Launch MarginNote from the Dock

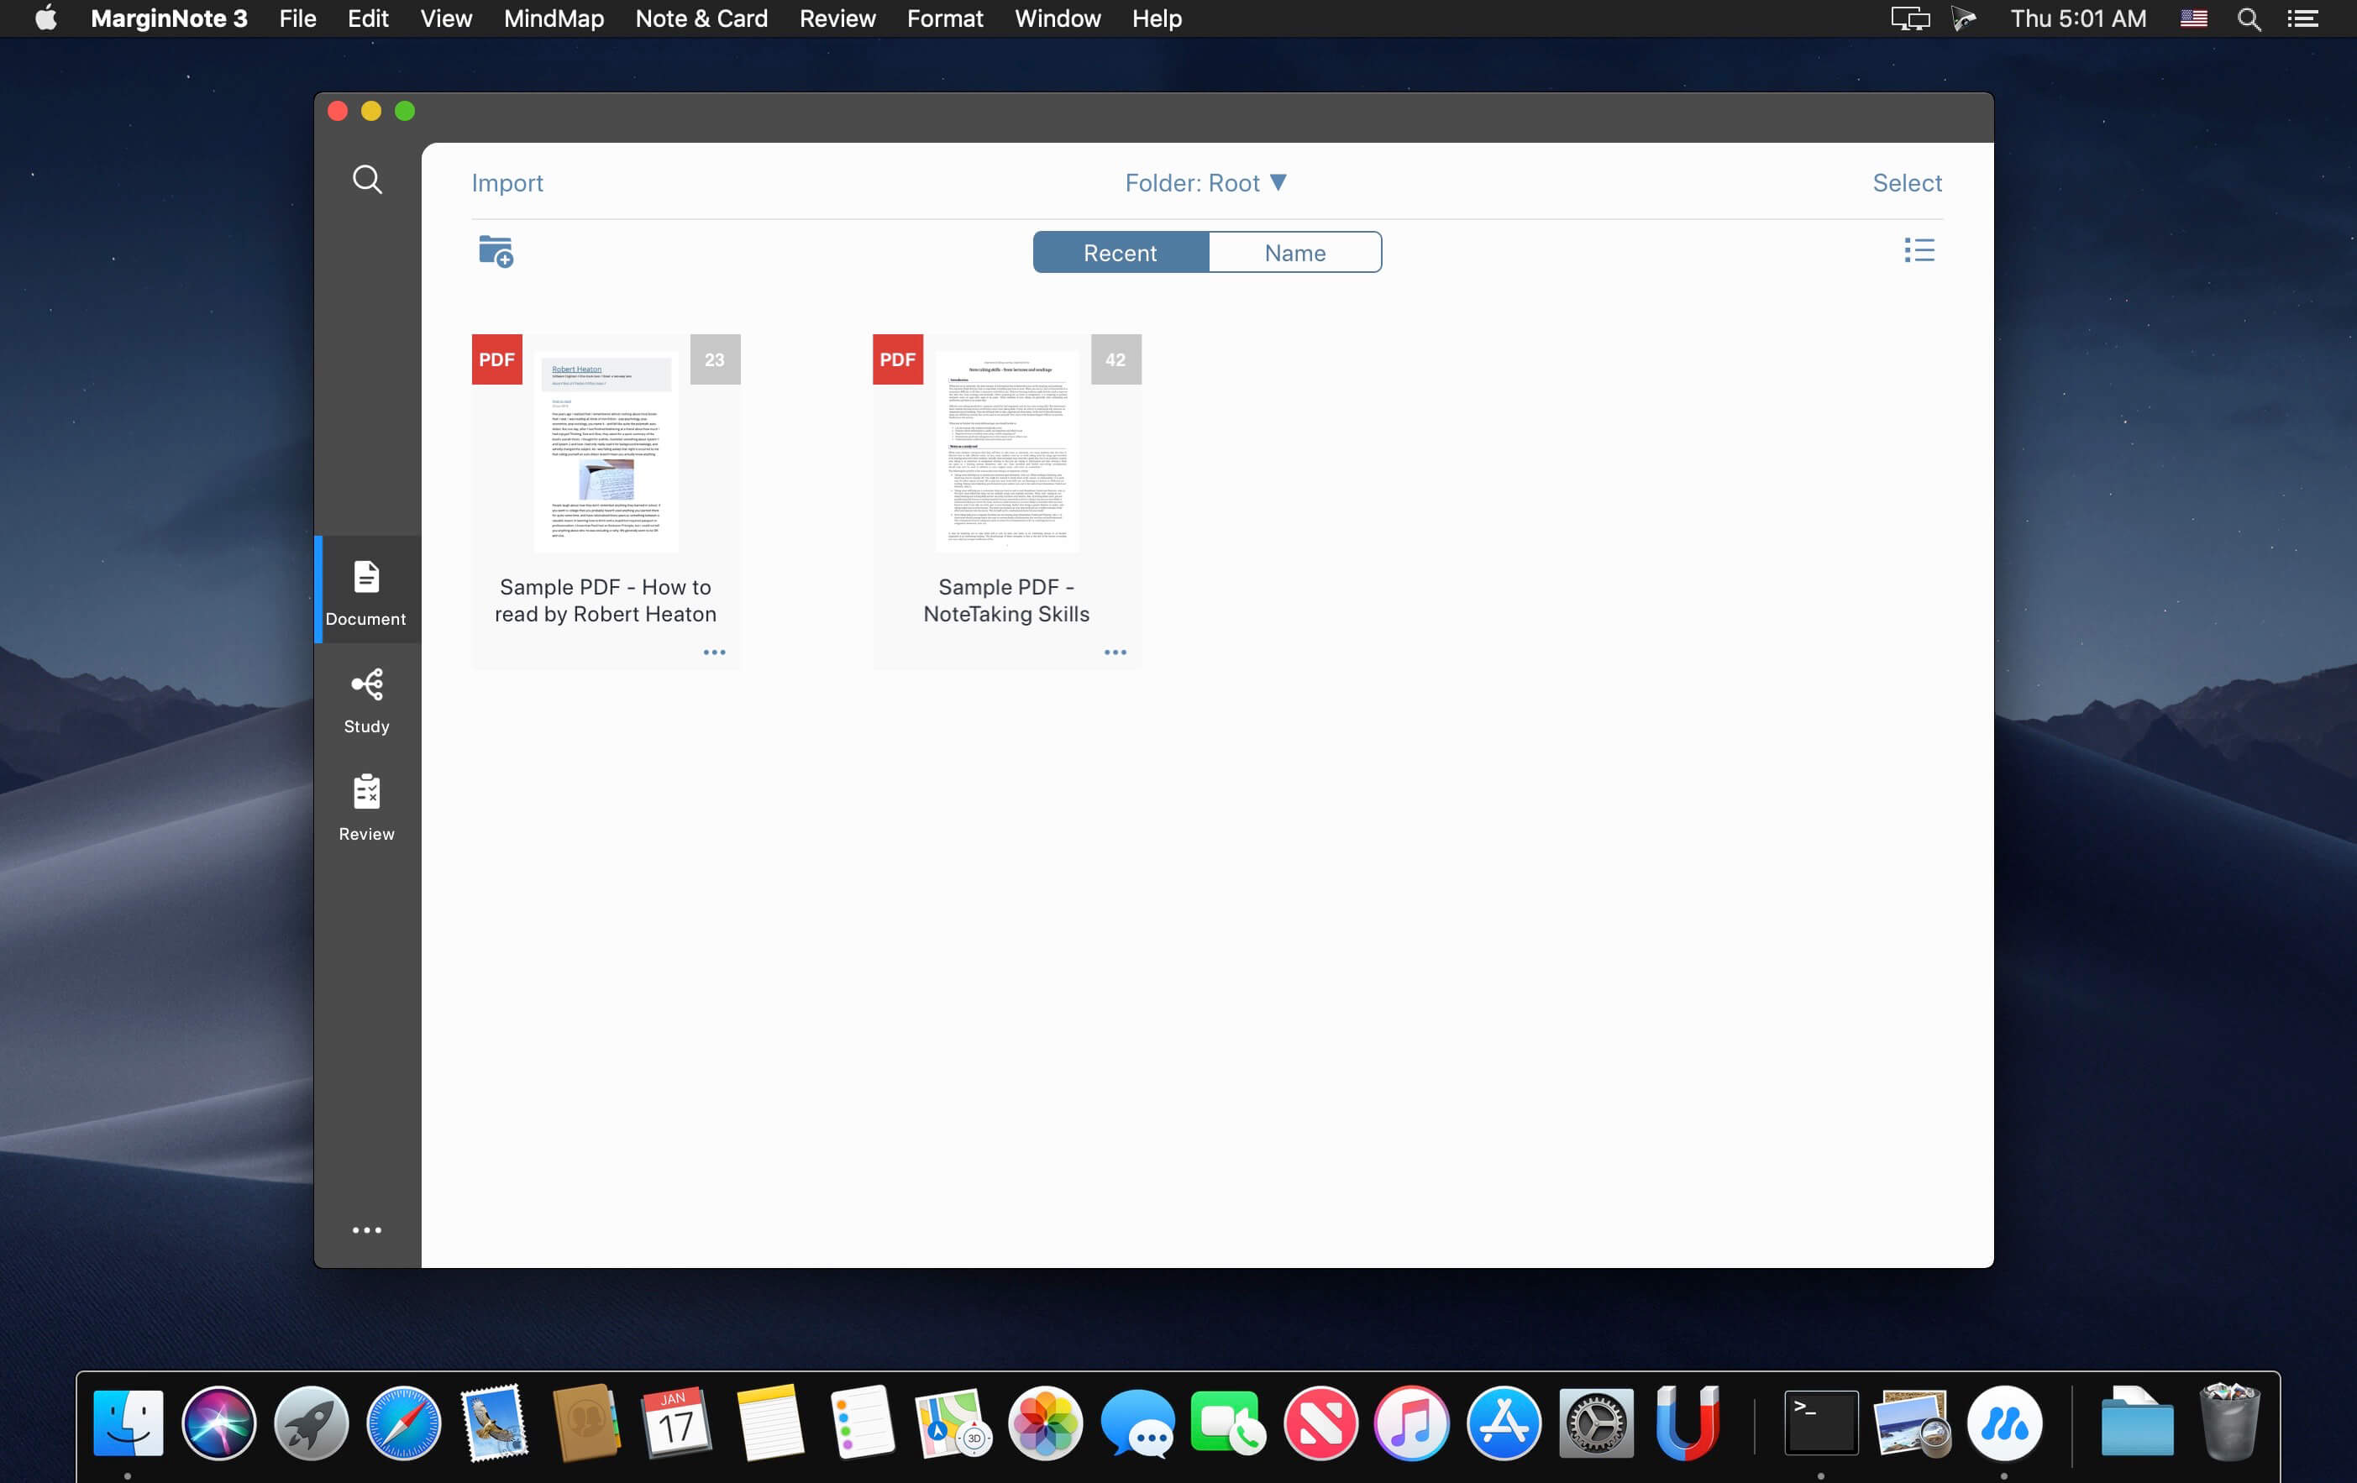coord(2003,1423)
